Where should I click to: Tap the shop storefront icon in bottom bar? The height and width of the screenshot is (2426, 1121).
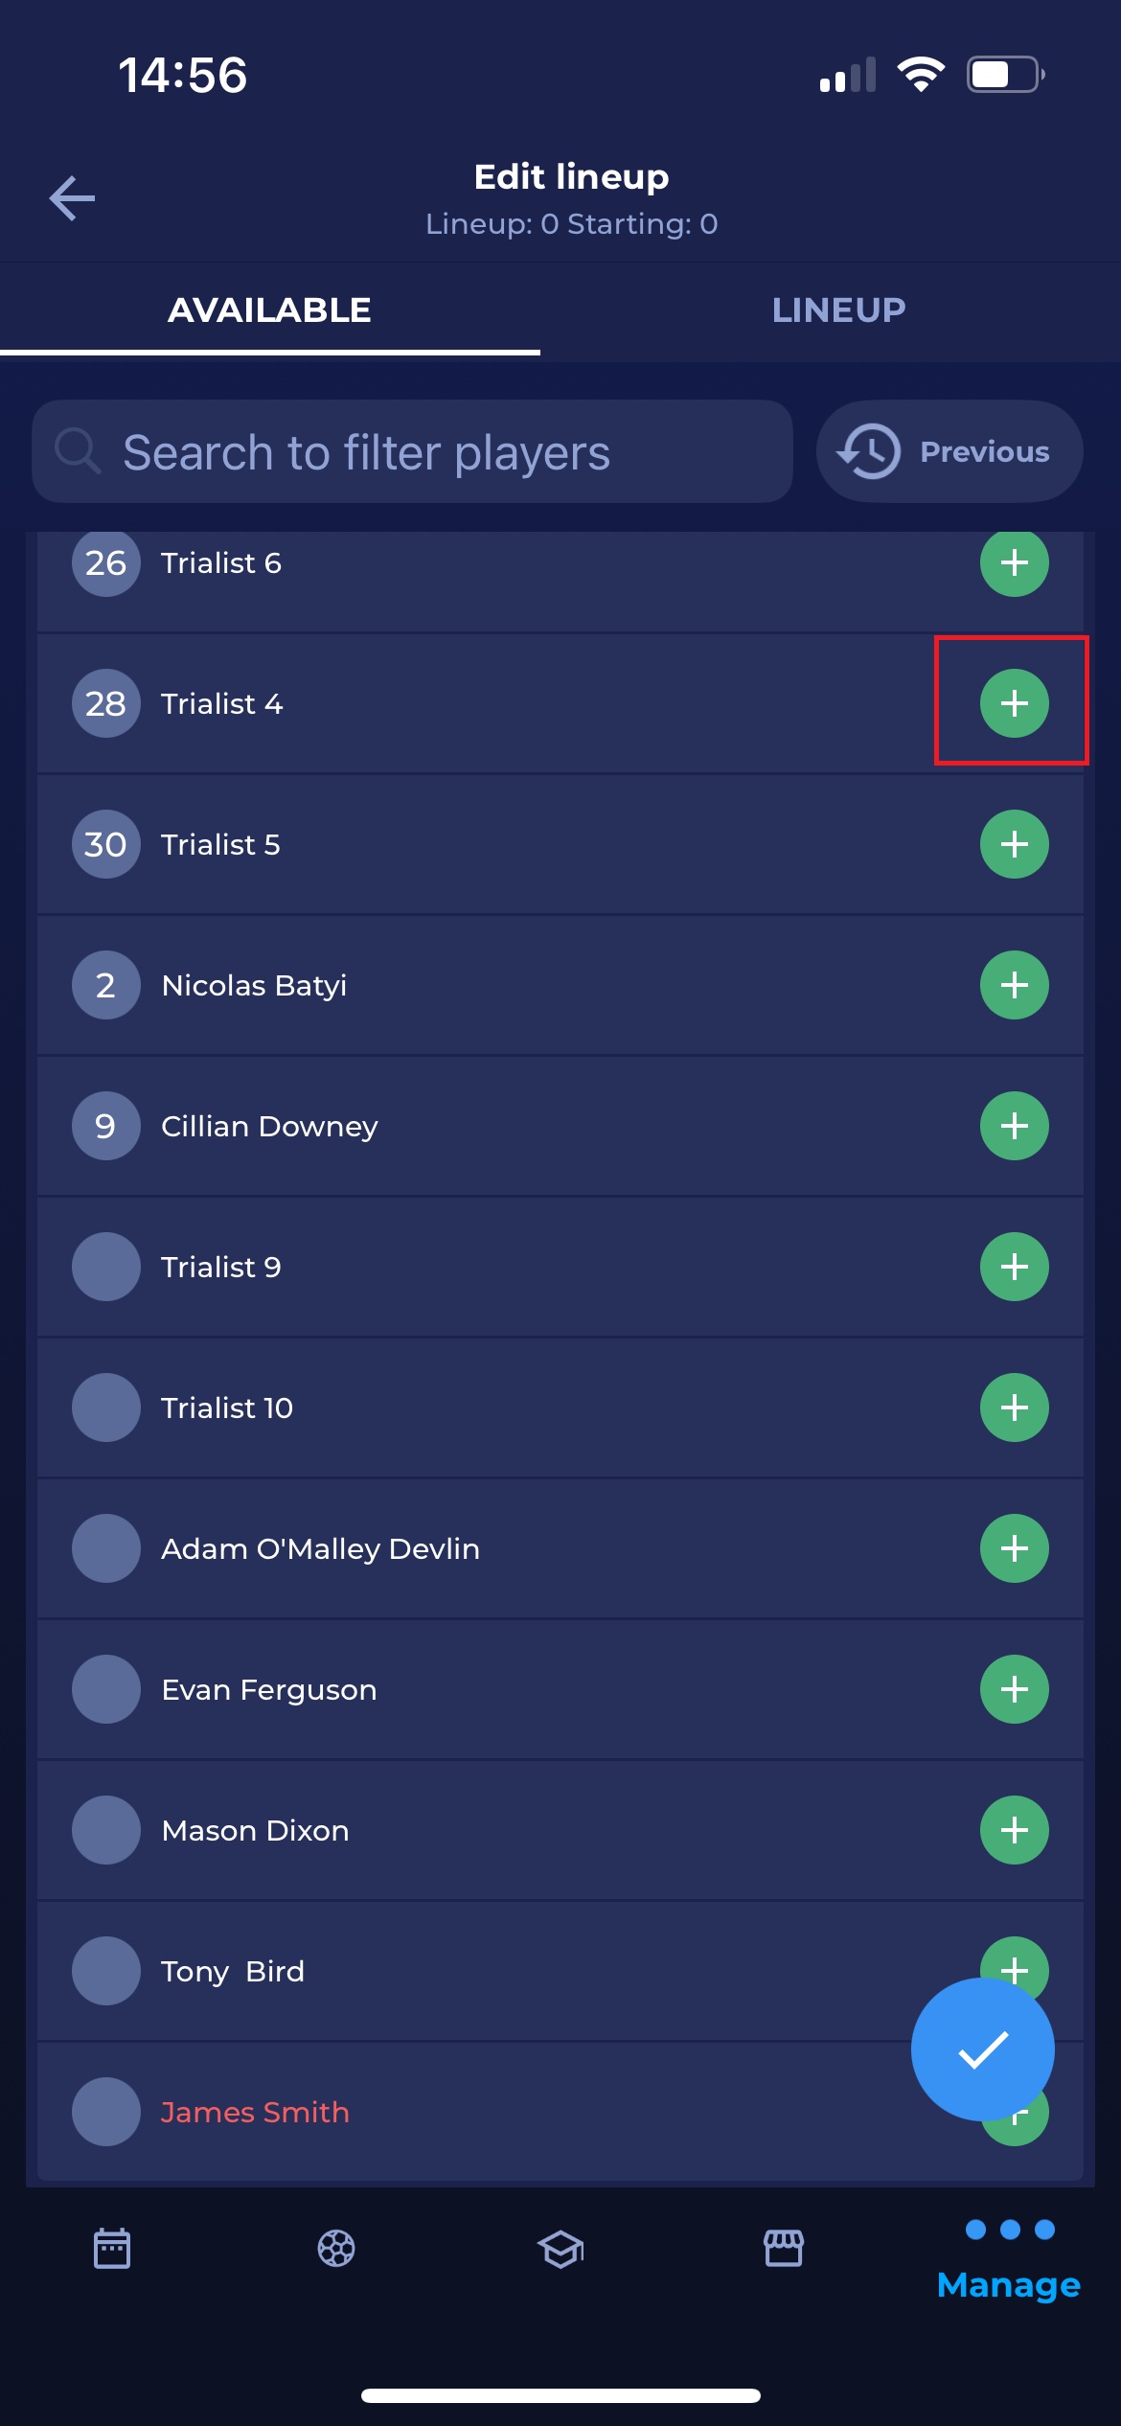(784, 2248)
